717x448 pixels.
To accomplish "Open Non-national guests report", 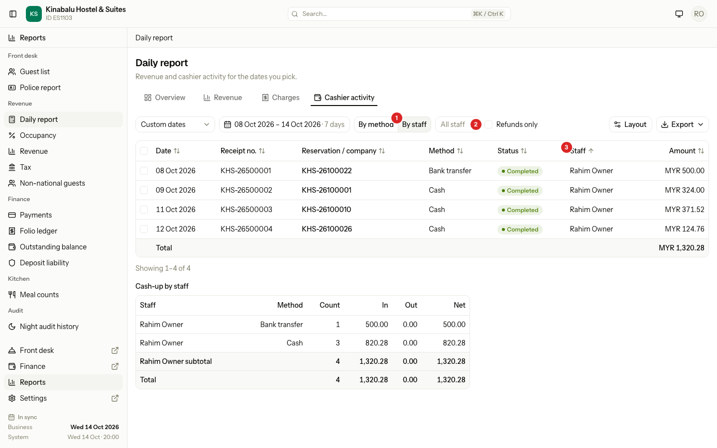I will click(63, 183).
